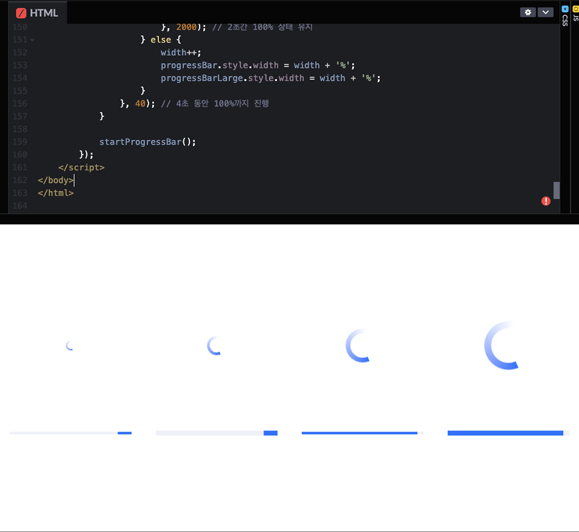The height and width of the screenshot is (532, 579).
Task: Click the second-largest loading spinner
Action: [358, 345]
